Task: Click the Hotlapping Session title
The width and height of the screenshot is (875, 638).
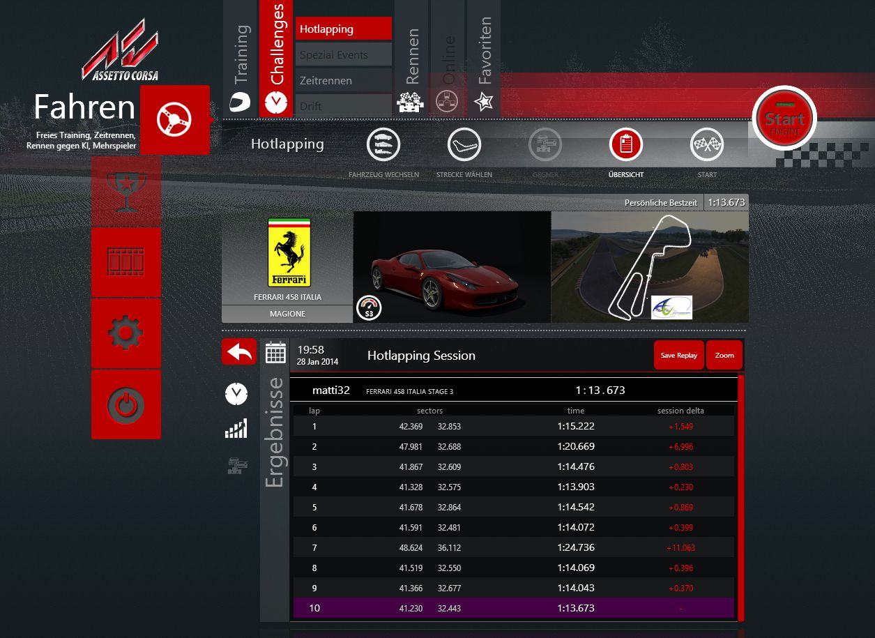Action: 421,356
